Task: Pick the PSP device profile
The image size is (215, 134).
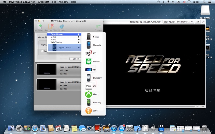Action: (93, 70)
